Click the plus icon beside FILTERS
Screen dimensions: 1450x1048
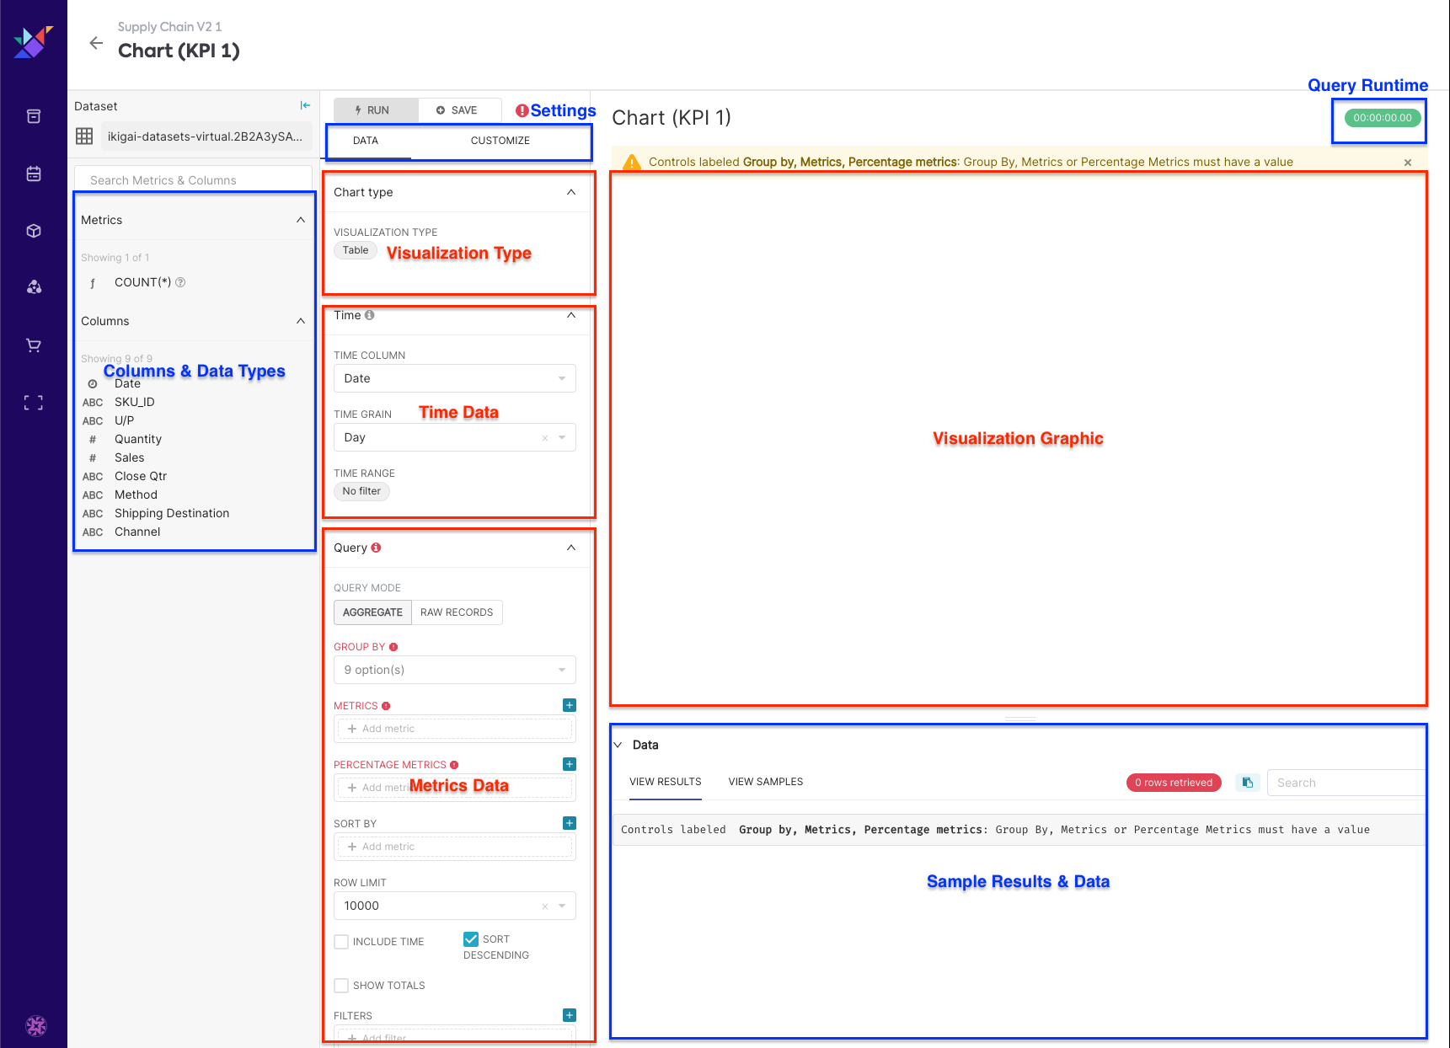(x=570, y=1015)
